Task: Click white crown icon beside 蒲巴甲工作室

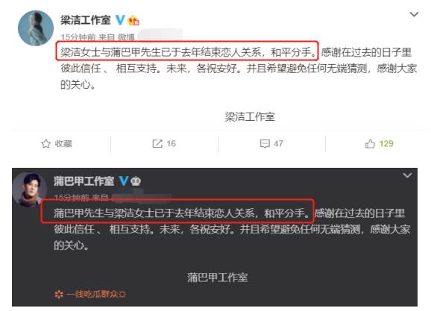Action: (136, 181)
